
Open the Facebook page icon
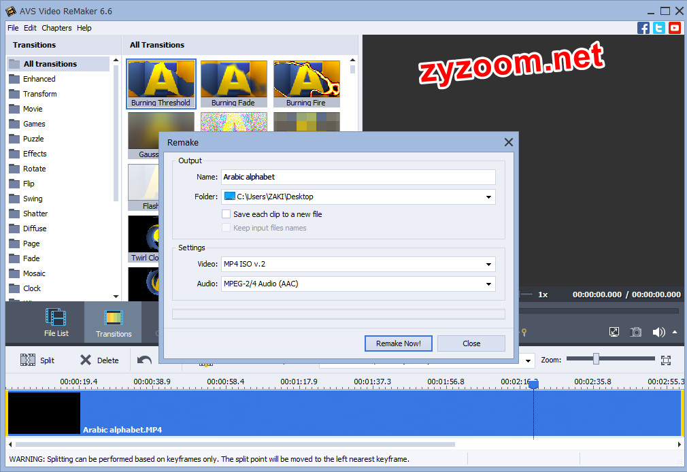(643, 28)
